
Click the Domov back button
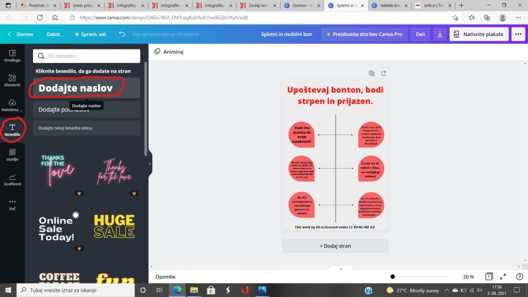pos(21,34)
